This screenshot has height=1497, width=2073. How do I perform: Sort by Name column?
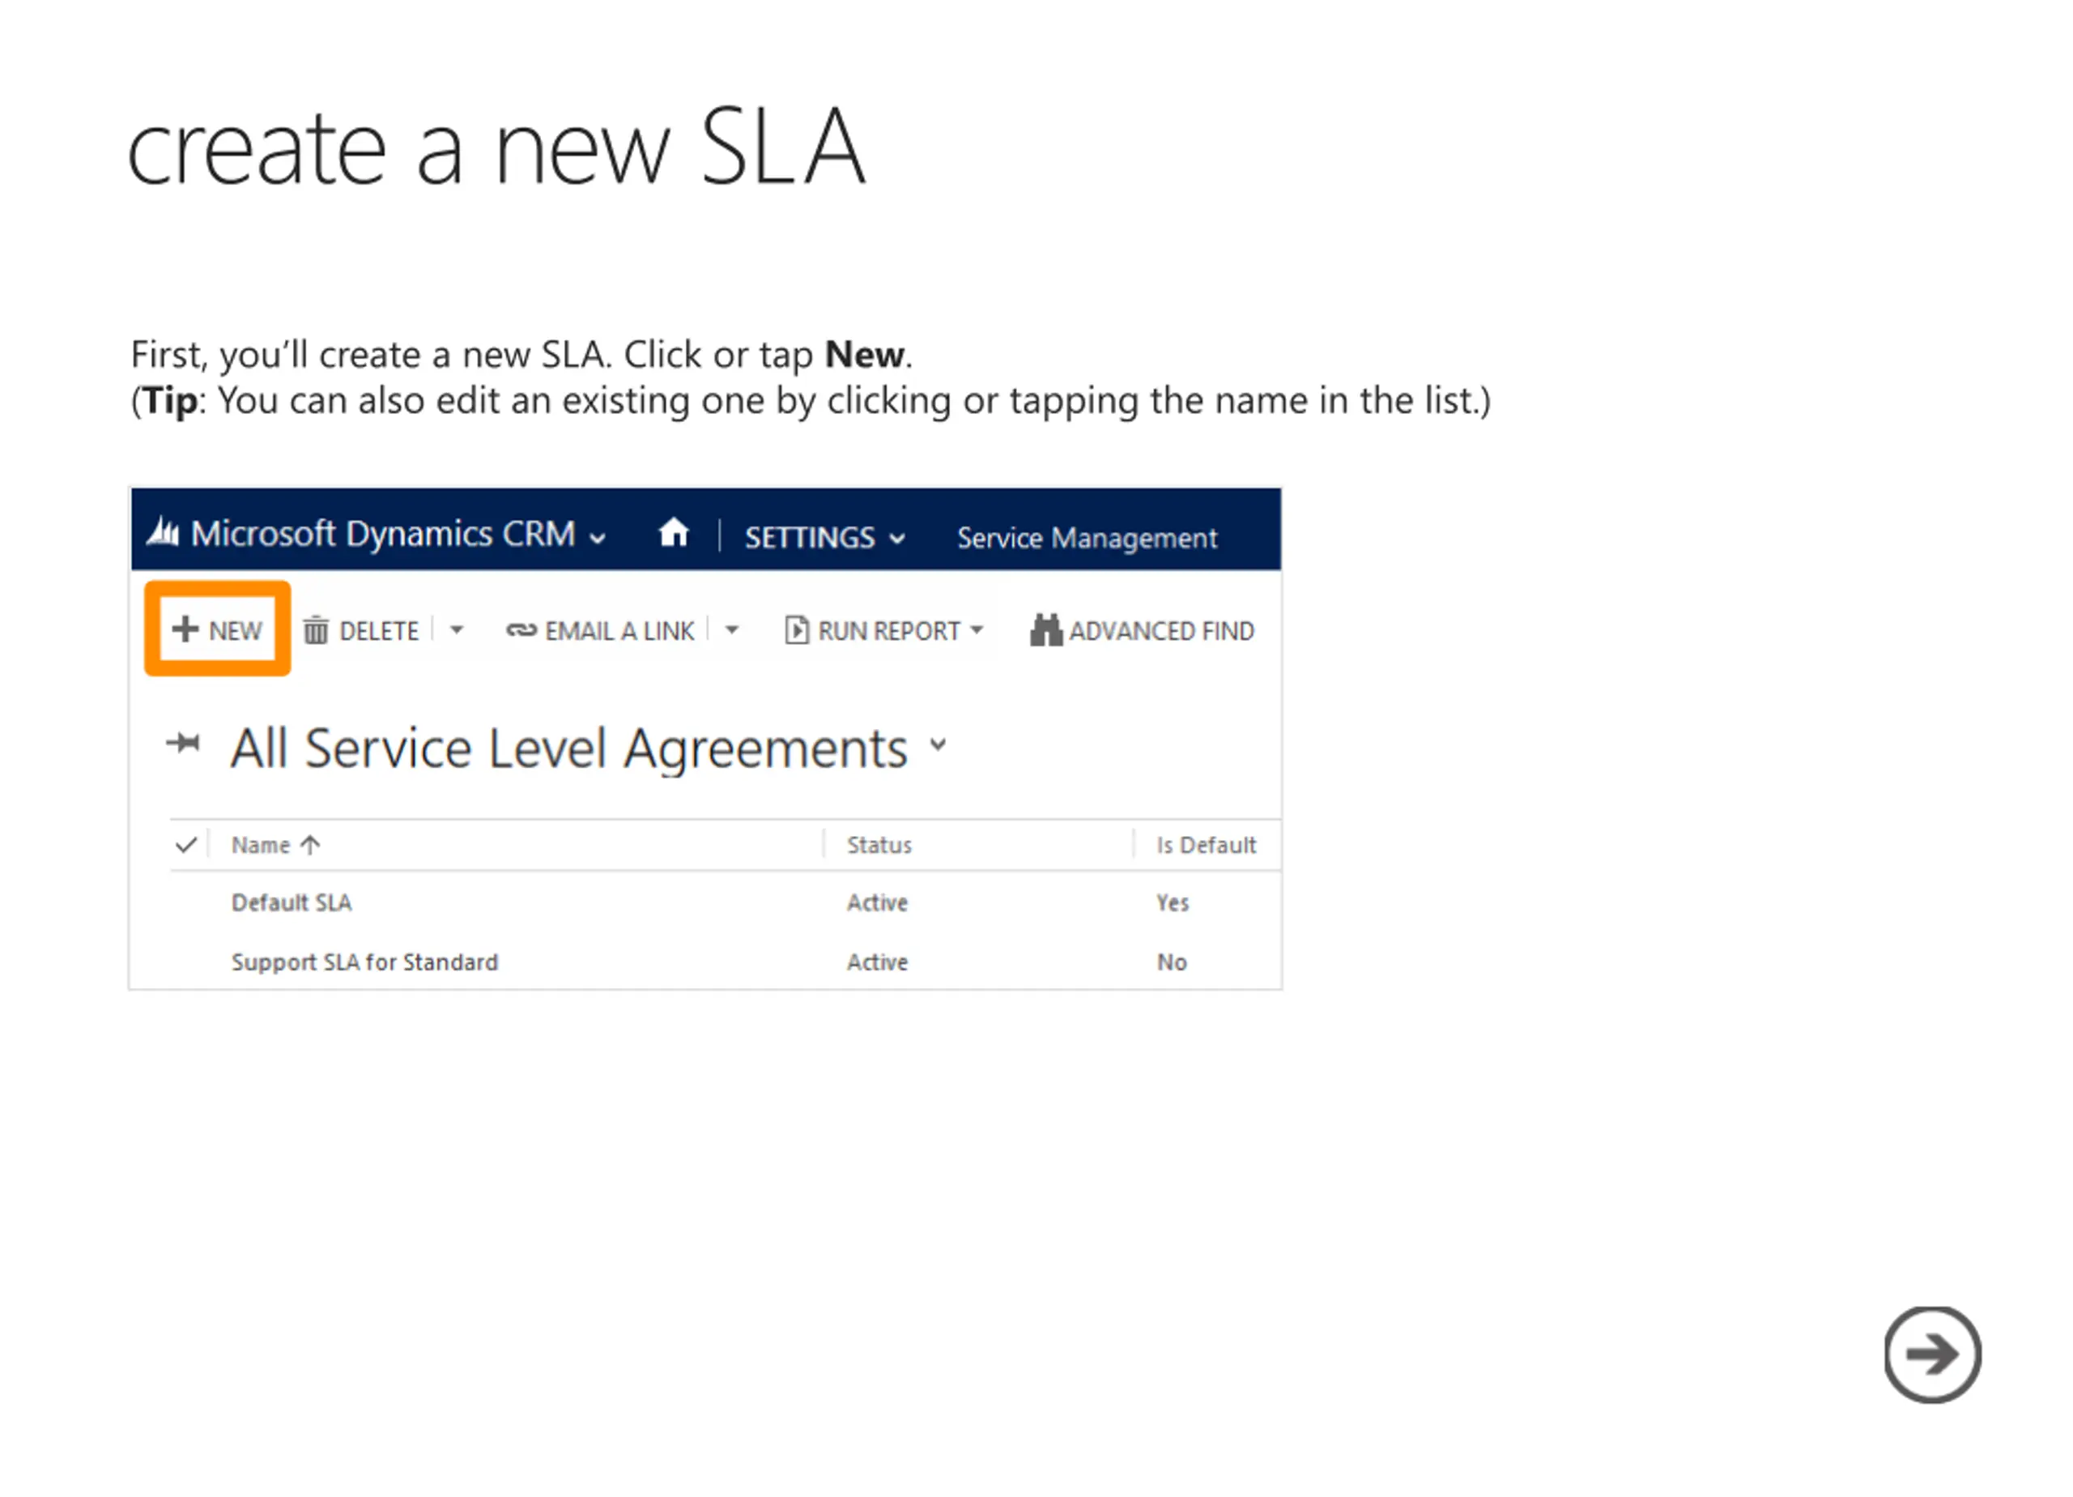[x=276, y=847]
